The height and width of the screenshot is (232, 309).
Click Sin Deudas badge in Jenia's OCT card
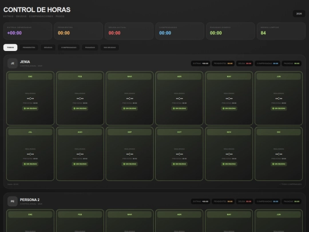click(179, 164)
